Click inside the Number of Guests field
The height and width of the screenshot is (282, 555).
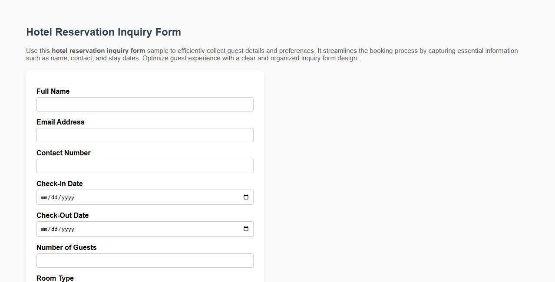coord(145,260)
